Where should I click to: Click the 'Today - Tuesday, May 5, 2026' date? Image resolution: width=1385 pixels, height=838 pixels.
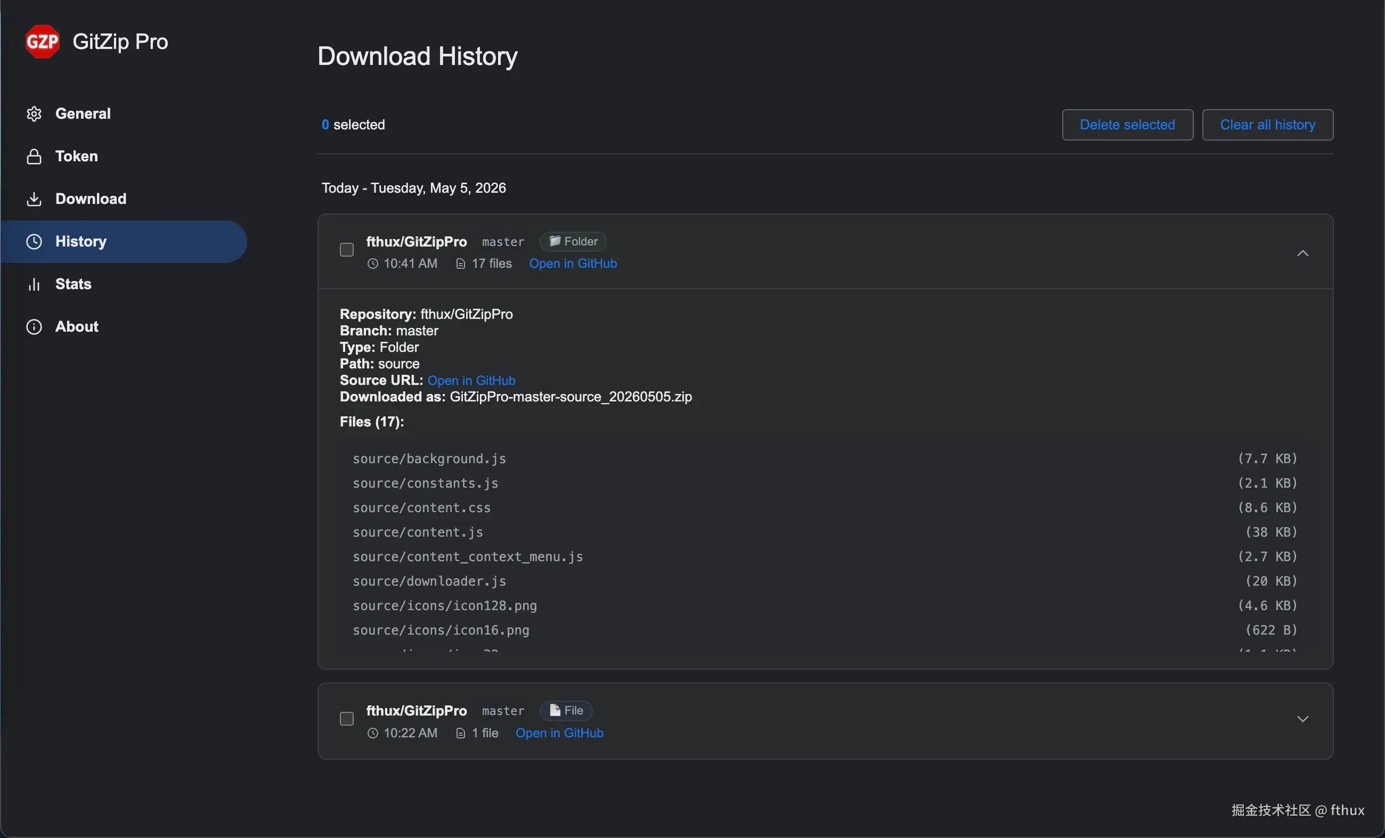[x=414, y=188]
